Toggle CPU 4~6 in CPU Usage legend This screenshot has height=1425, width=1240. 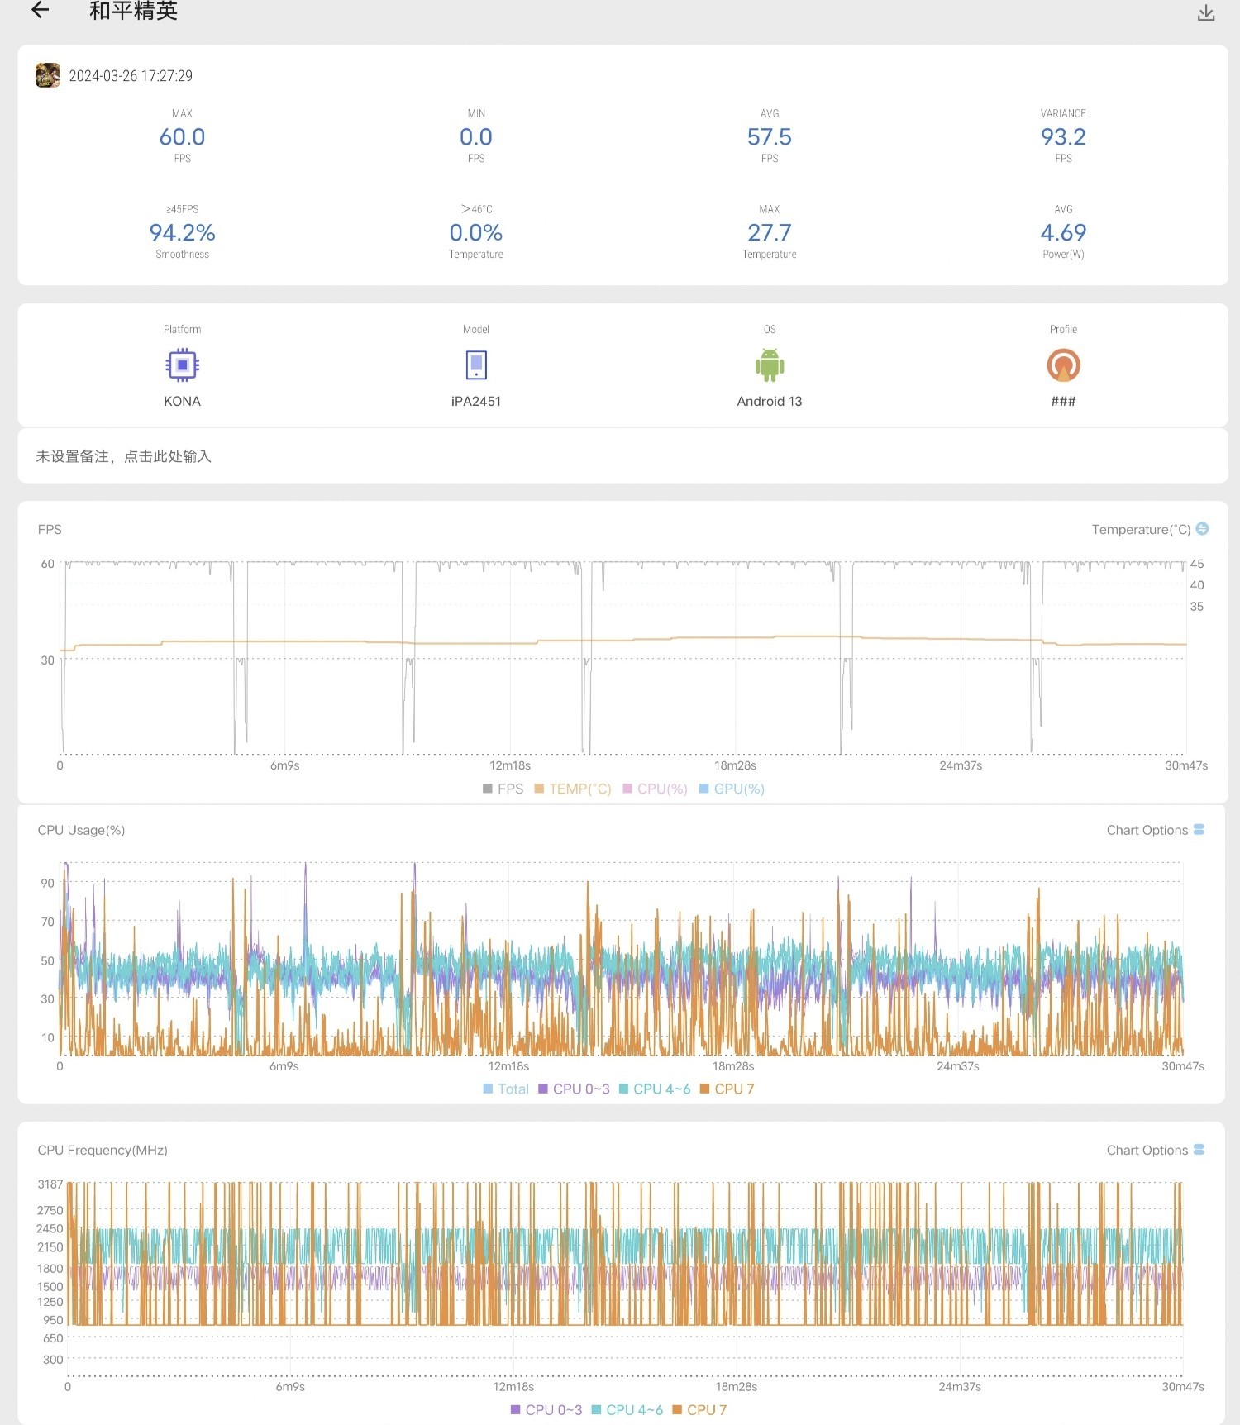[x=654, y=1089]
